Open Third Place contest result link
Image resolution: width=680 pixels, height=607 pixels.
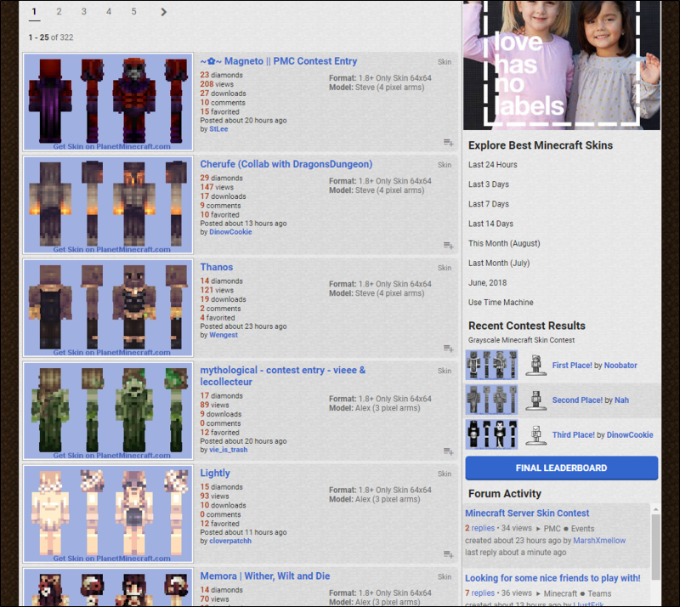(573, 434)
